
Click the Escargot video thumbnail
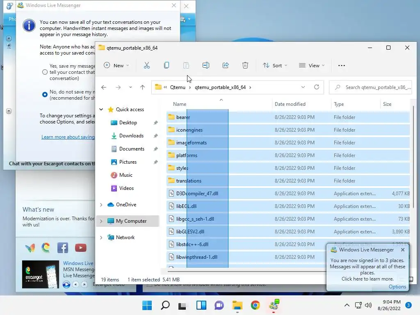[41, 274]
